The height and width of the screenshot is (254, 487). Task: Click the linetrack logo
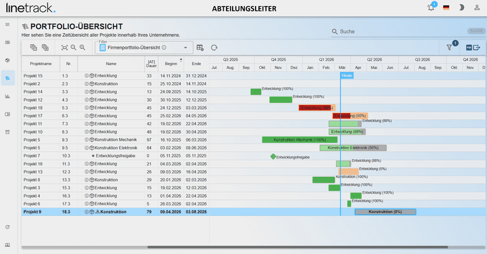click(30, 7)
